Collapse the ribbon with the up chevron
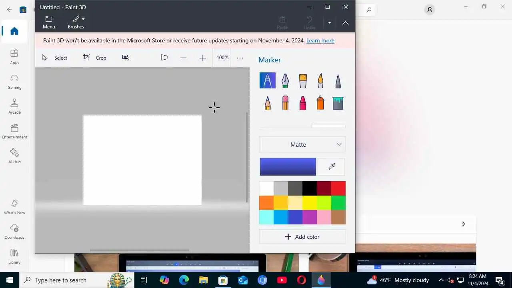This screenshot has width=512, height=288. click(x=346, y=23)
